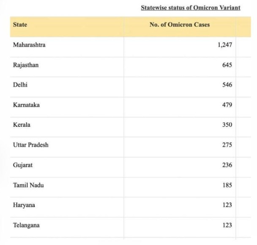
Task: Click the 350 cases value
Action: click(227, 125)
